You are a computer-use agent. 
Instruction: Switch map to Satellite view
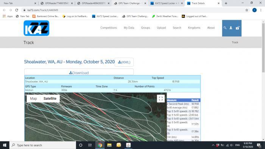(50, 99)
